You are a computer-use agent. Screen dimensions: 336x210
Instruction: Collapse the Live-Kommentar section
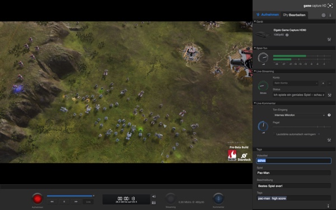coord(255,103)
